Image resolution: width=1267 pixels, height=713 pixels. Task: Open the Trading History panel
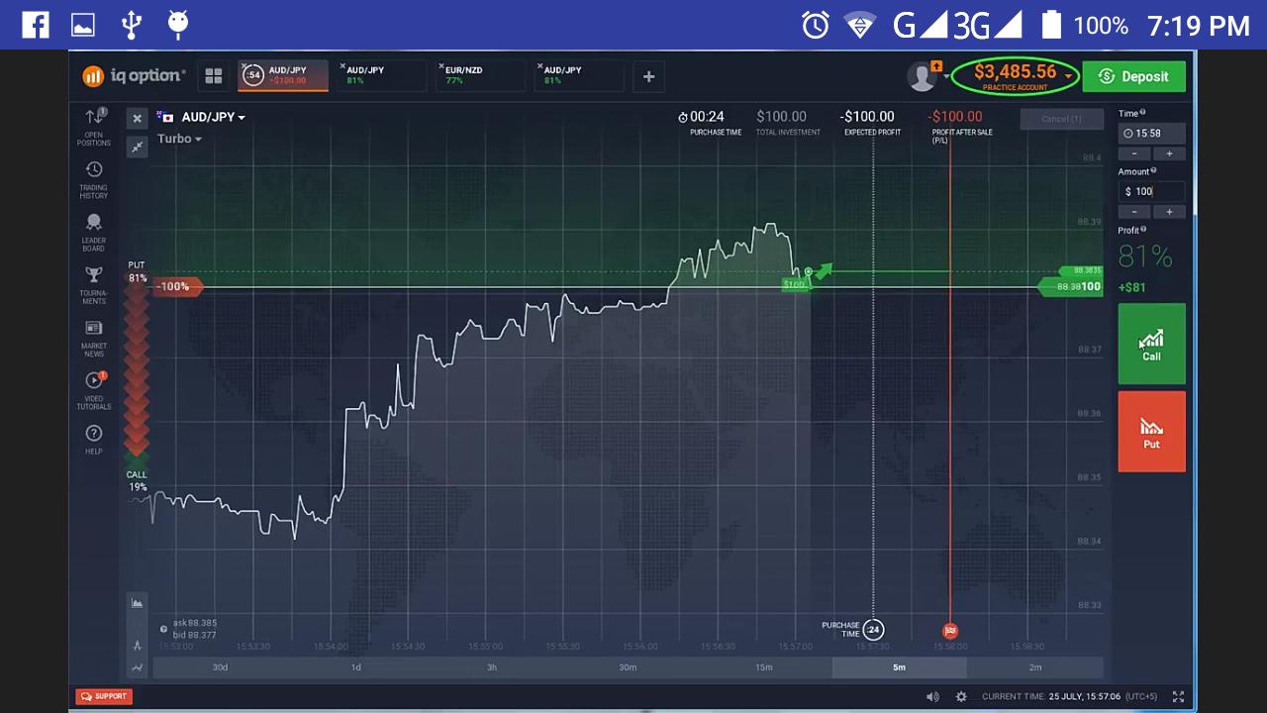click(94, 179)
